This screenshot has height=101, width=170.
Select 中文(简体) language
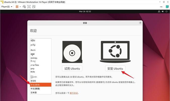[x=41, y=85]
